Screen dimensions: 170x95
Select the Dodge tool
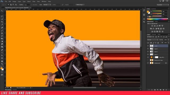2,47
